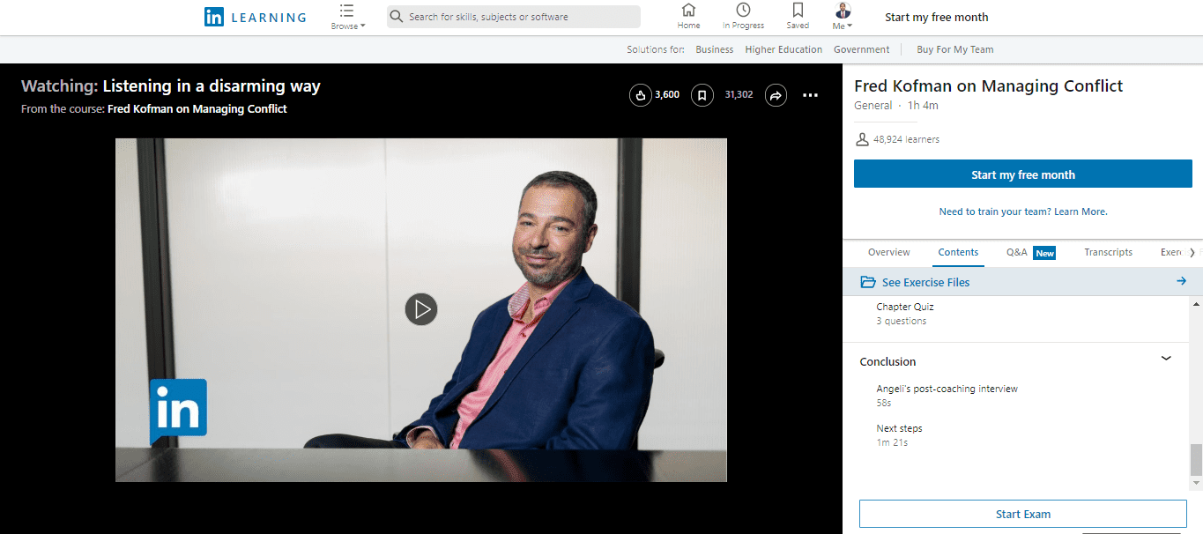This screenshot has height=534, width=1203.
Task: Switch to the Contents tab
Action: 958,252
